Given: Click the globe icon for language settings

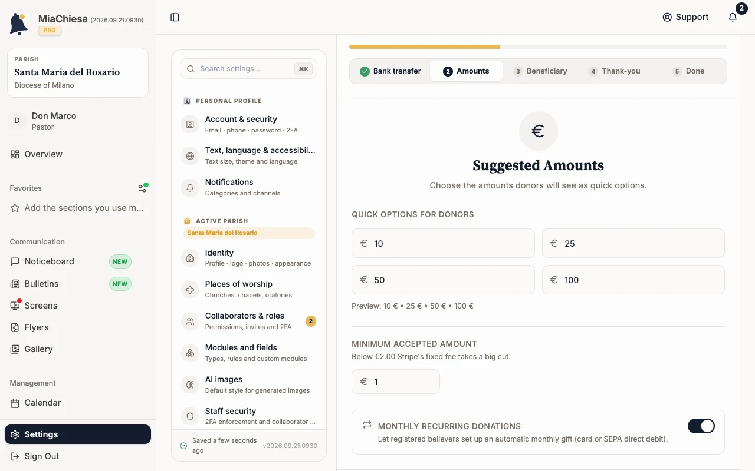Looking at the screenshot, I should (190, 156).
